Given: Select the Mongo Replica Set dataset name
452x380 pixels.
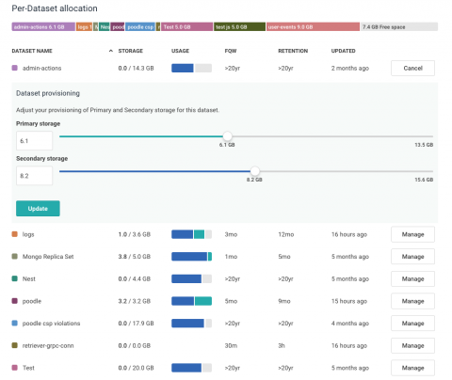Looking at the screenshot, I should 48,257.
